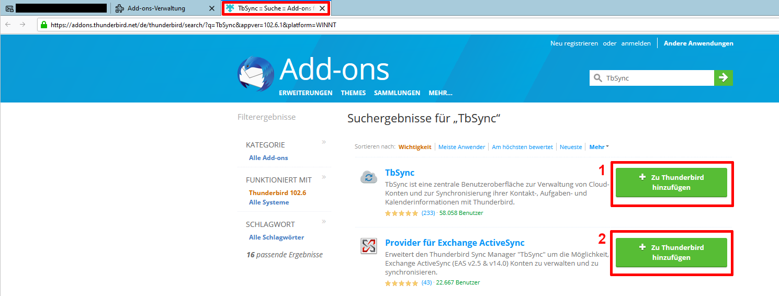This screenshot has width=779, height=296.
Task: Sort results by Wichtigkeit
Action: click(x=415, y=147)
